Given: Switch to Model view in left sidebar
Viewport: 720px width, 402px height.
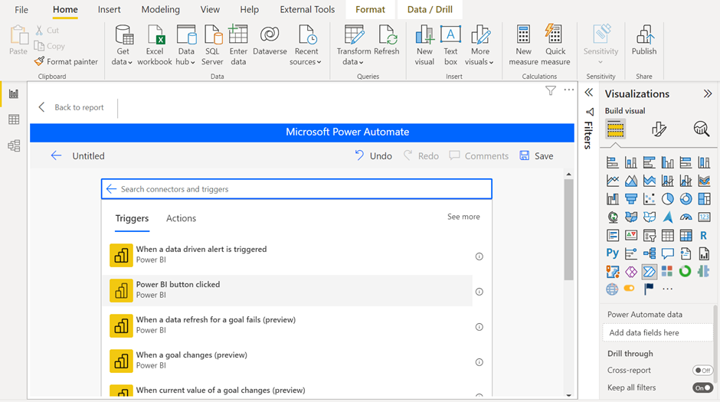Looking at the screenshot, I should [14, 146].
